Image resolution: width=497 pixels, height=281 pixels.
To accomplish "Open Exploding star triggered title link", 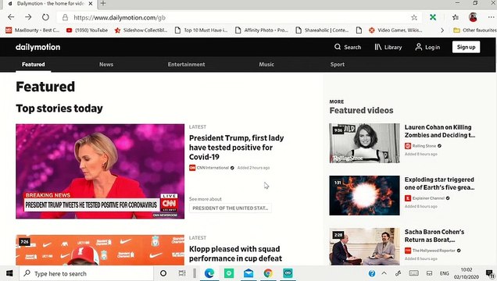I will click(x=440, y=183).
